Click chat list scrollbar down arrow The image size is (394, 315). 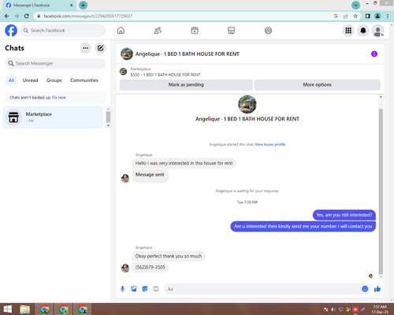108,126
